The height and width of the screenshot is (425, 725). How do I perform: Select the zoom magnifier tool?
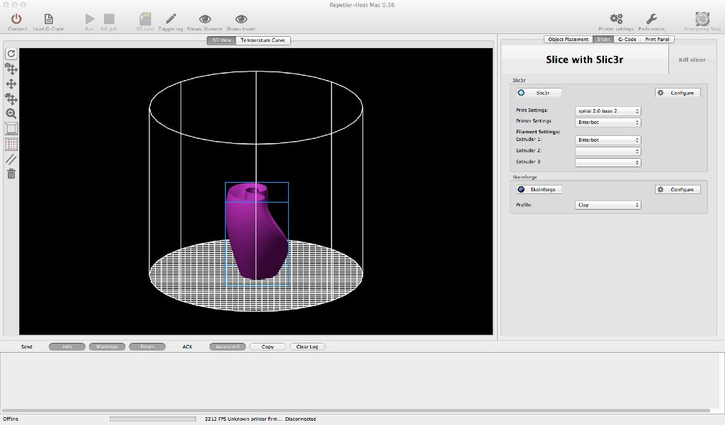[x=11, y=113]
